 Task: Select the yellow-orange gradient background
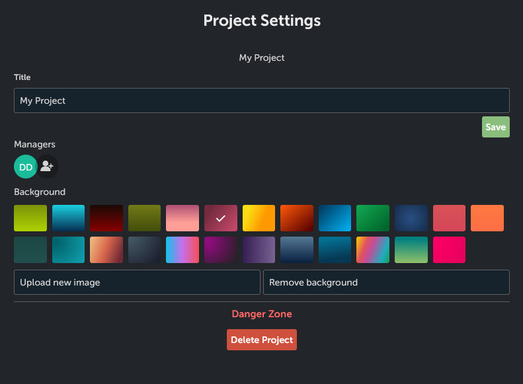(259, 218)
